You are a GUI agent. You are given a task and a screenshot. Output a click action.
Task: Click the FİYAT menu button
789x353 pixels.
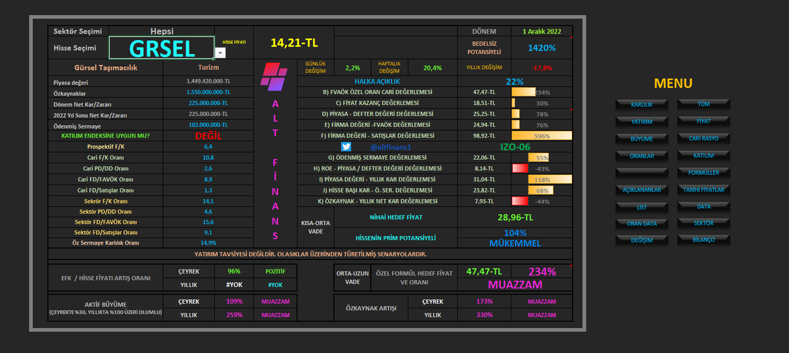(x=704, y=121)
